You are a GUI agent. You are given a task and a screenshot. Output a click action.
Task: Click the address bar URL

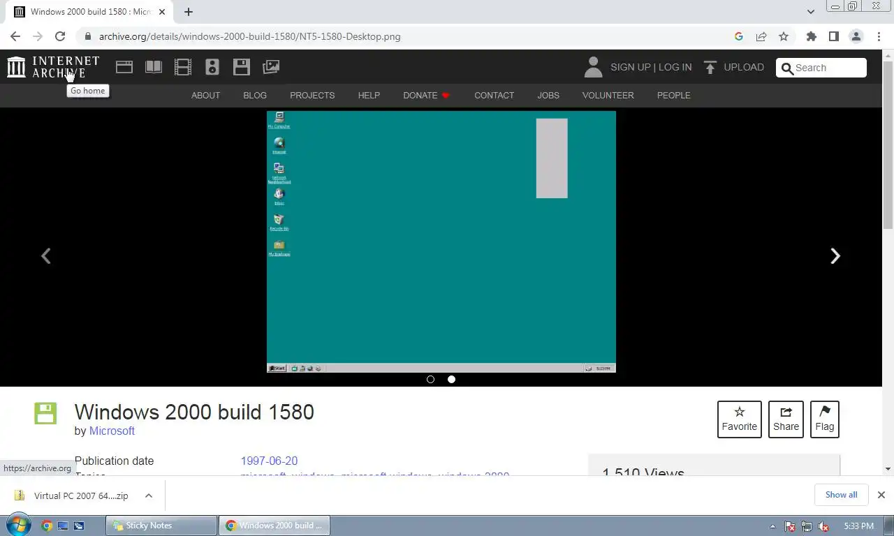click(249, 36)
